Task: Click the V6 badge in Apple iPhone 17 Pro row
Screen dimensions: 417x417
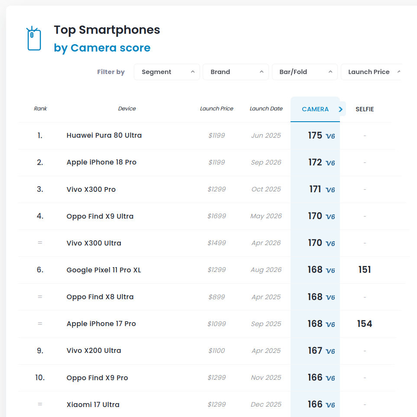Action: point(330,325)
